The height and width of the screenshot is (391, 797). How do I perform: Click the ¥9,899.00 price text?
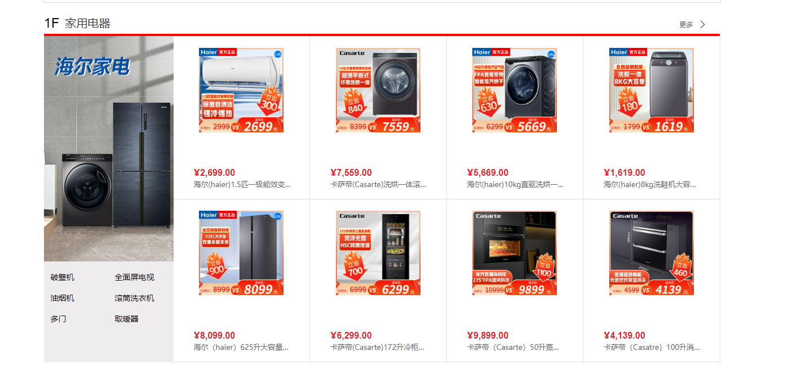[x=488, y=335]
